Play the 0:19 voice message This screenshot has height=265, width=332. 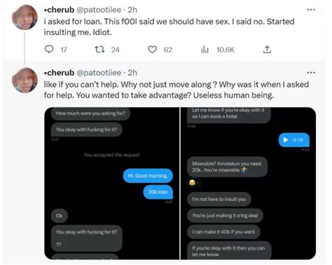286,140
